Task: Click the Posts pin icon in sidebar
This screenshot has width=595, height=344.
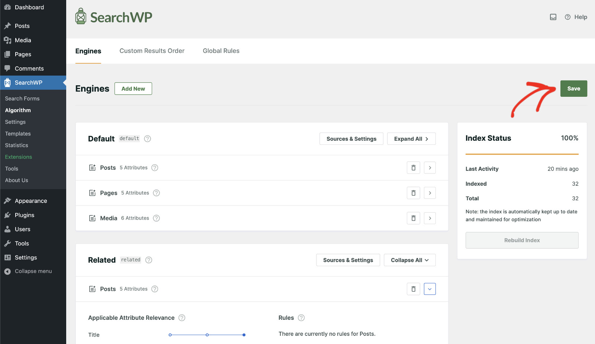Action: 7,26
